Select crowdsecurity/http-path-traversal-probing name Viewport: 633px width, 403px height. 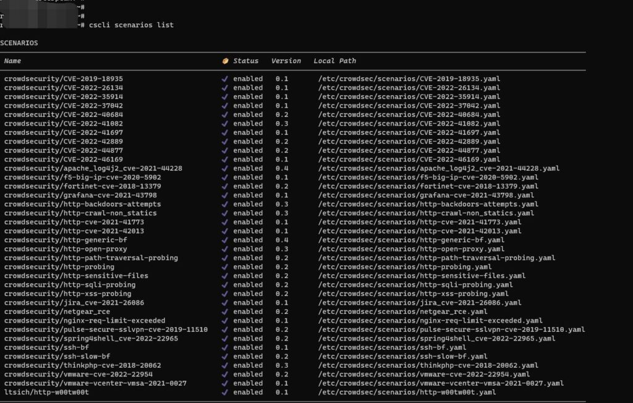pyautogui.click(x=91, y=258)
